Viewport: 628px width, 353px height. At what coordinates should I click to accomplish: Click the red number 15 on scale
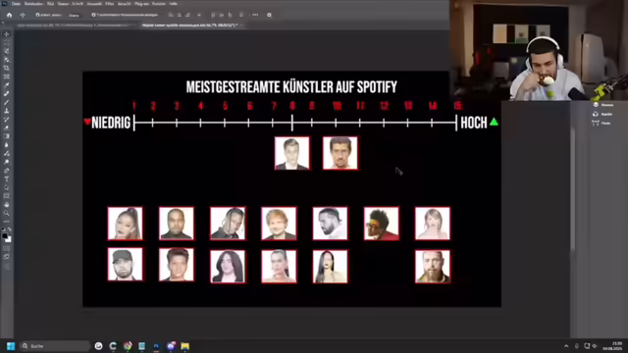457,105
